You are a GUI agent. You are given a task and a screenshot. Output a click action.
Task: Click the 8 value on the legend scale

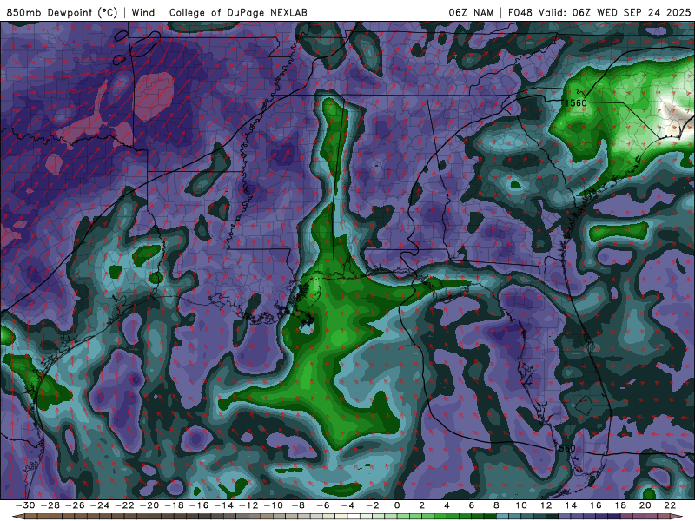point(496,505)
